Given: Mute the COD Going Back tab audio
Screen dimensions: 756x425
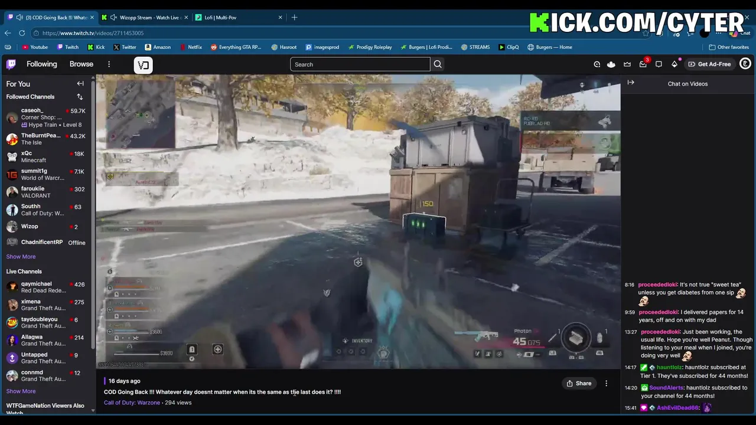Looking at the screenshot, I should click(x=19, y=17).
